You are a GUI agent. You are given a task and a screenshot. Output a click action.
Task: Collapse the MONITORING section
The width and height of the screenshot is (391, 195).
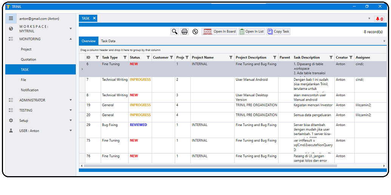71,39
